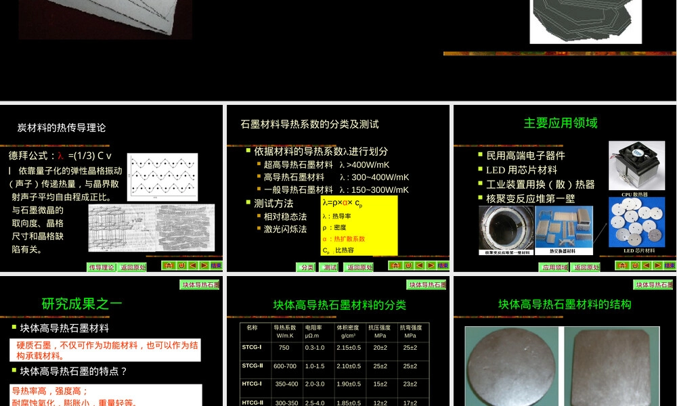The width and height of the screenshot is (677, 406).
Task: Click the 应用领域 button
Action: click(x=554, y=267)
